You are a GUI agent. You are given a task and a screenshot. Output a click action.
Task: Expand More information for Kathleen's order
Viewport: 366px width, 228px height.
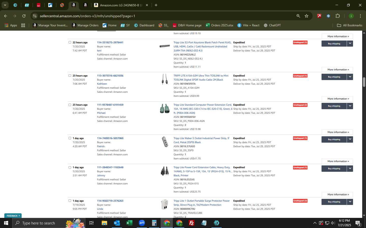337,99
